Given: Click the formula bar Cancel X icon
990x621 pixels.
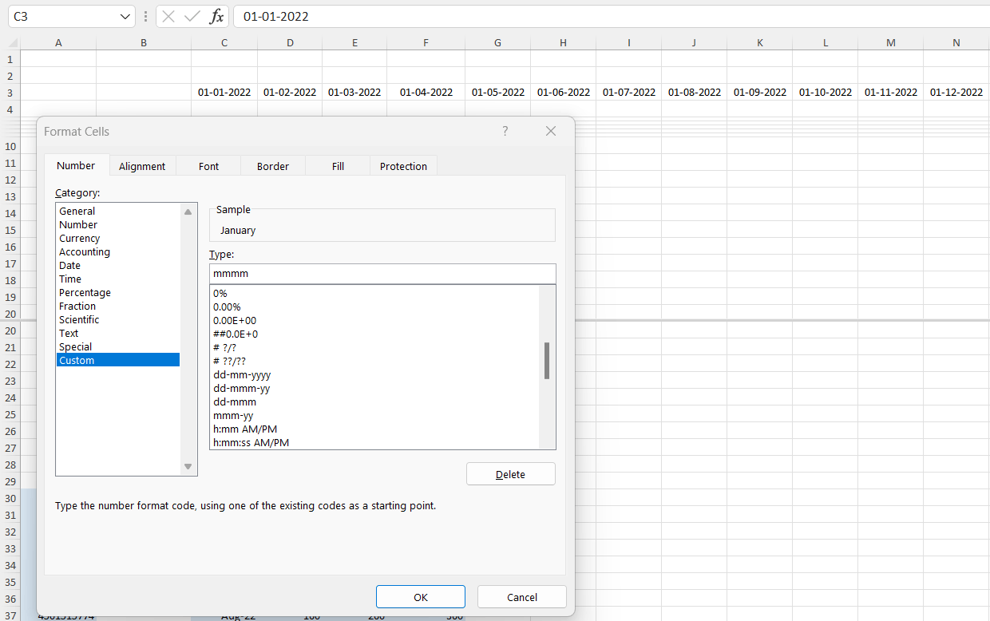Looking at the screenshot, I should [x=168, y=17].
